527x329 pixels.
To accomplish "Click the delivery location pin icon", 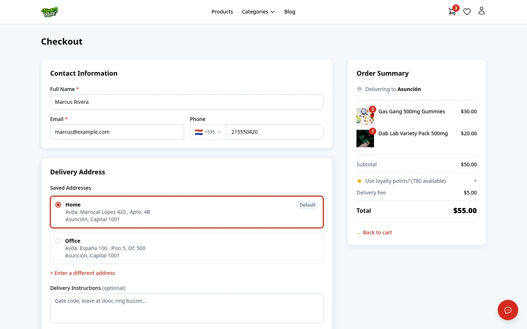I will [359, 89].
